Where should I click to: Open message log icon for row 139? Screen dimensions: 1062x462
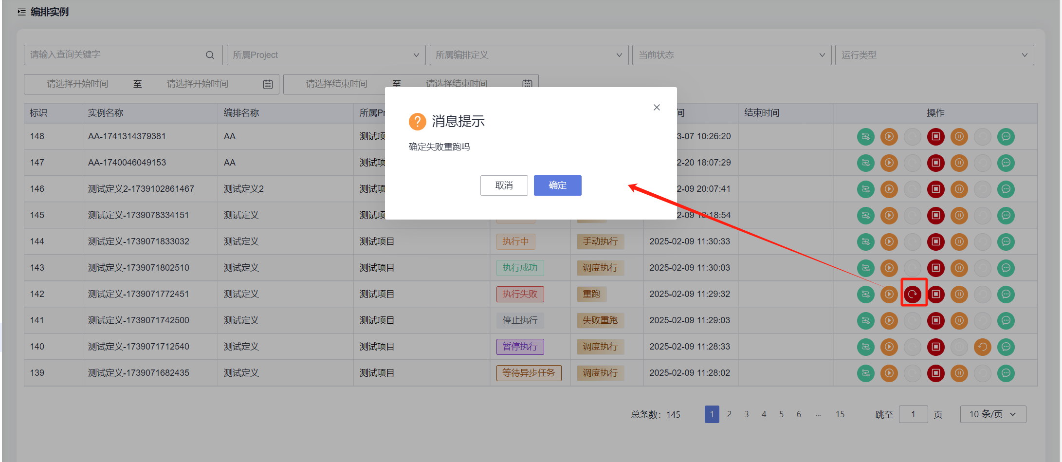coord(1006,373)
